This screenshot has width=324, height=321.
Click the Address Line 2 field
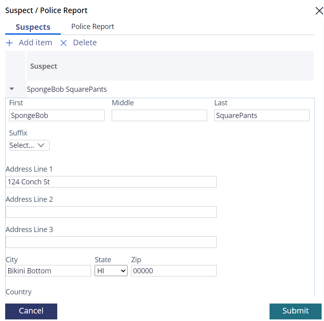point(111,212)
